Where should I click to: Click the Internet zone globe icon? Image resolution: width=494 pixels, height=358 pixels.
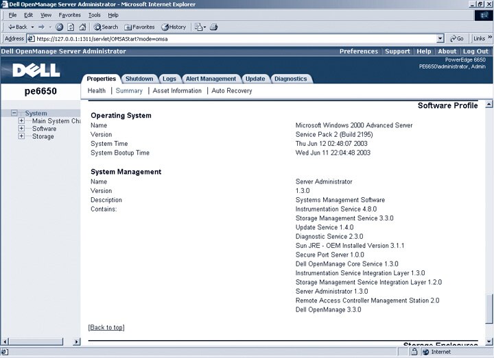click(x=426, y=352)
